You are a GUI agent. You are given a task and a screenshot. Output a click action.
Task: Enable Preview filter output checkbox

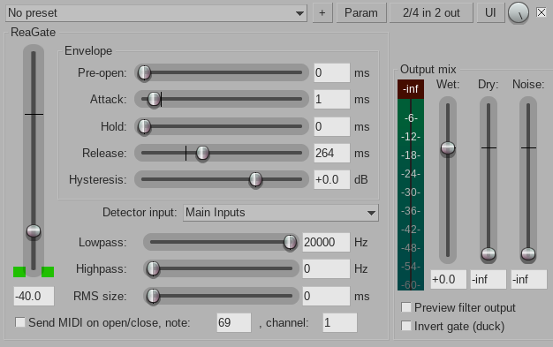(406, 307)
